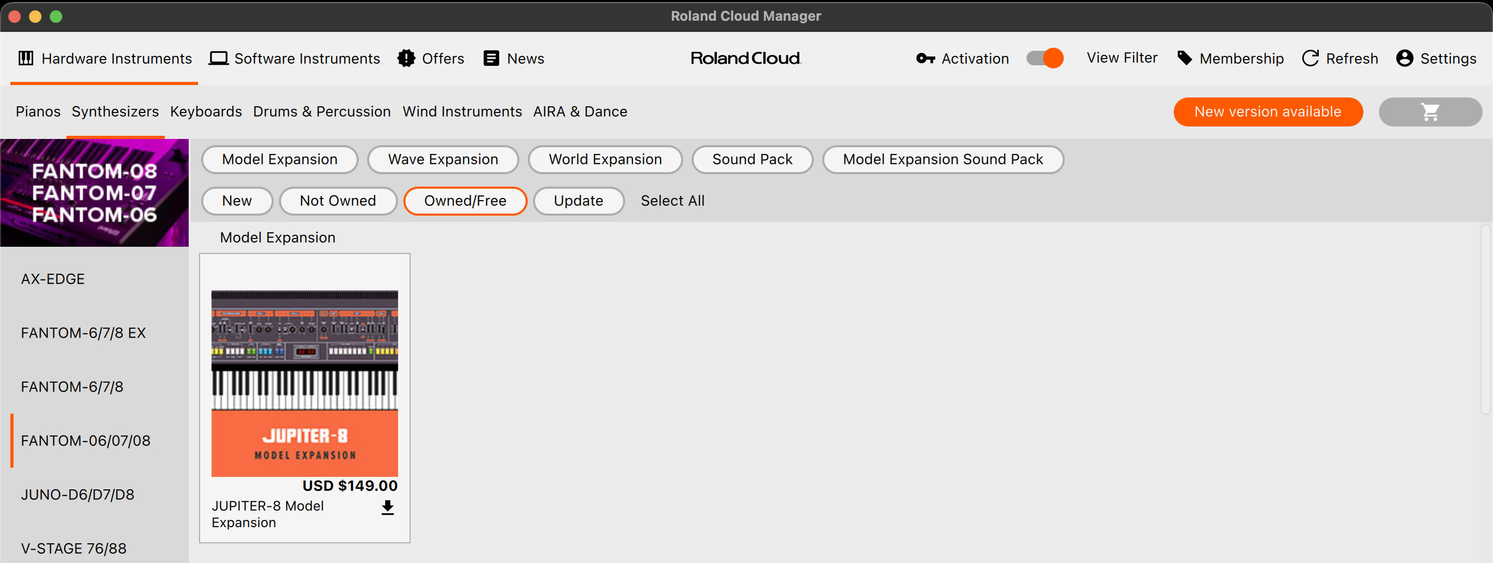Screen dimensions: 1493x563
Task: Select the Pianos category
Action: [x=38, y=112]
